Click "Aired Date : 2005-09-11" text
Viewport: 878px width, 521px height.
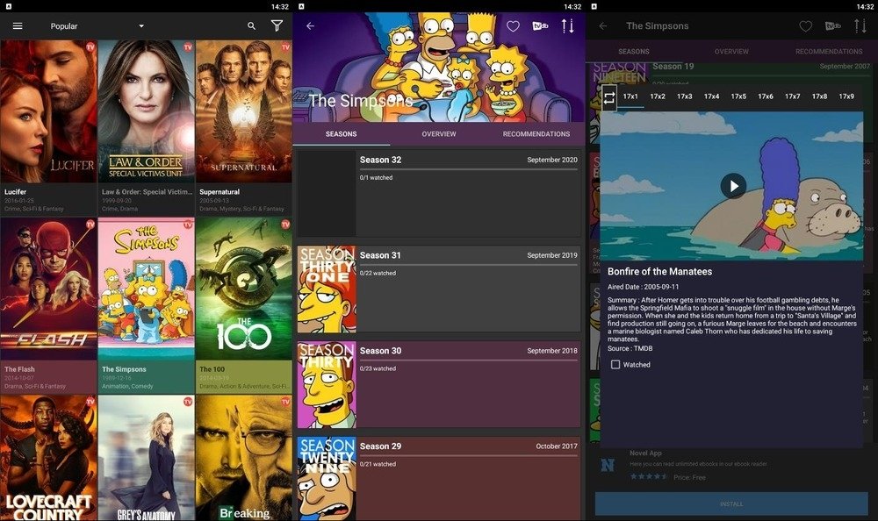click(643, 287)
